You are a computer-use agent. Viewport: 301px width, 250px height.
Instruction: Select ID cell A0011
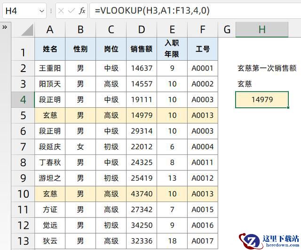point(203,162)
